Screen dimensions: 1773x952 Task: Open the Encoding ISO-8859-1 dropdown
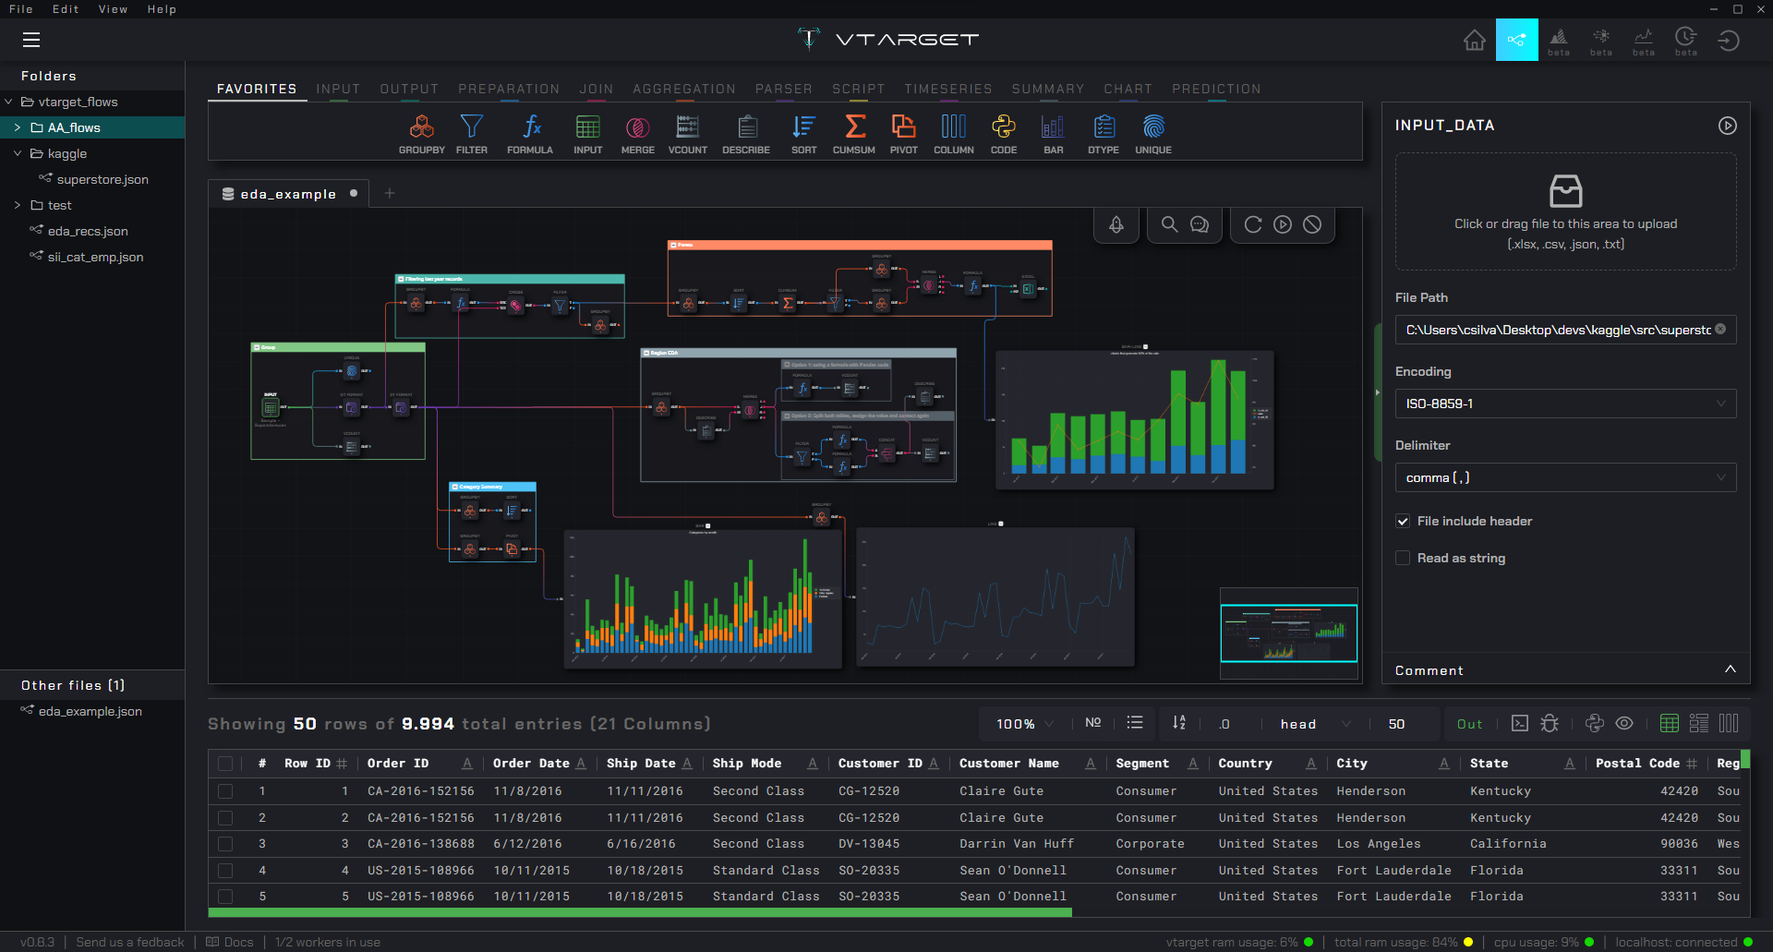[1565, 404]
